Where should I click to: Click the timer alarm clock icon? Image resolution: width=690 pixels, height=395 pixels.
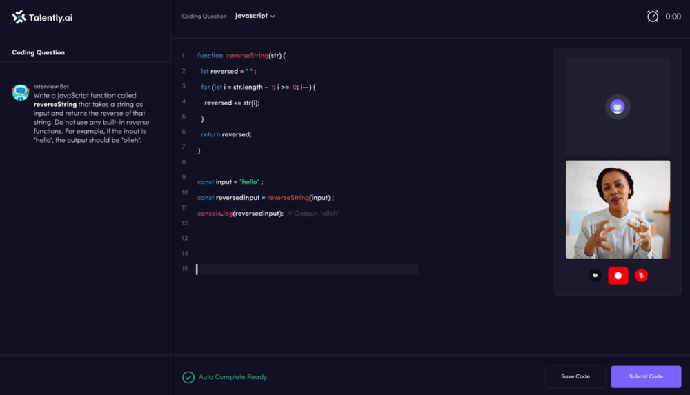(x=653, y=17)
